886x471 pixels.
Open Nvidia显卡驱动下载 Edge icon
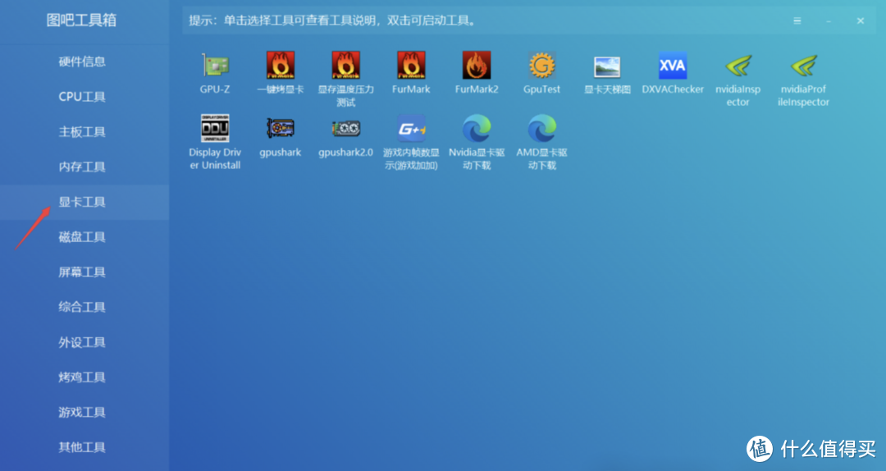pyautogui.click(x=477, y=128)
